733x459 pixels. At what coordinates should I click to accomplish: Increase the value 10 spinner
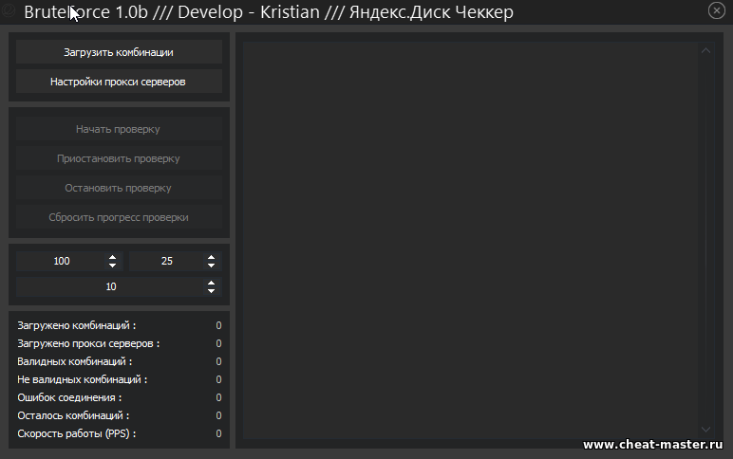coord(212,283)
